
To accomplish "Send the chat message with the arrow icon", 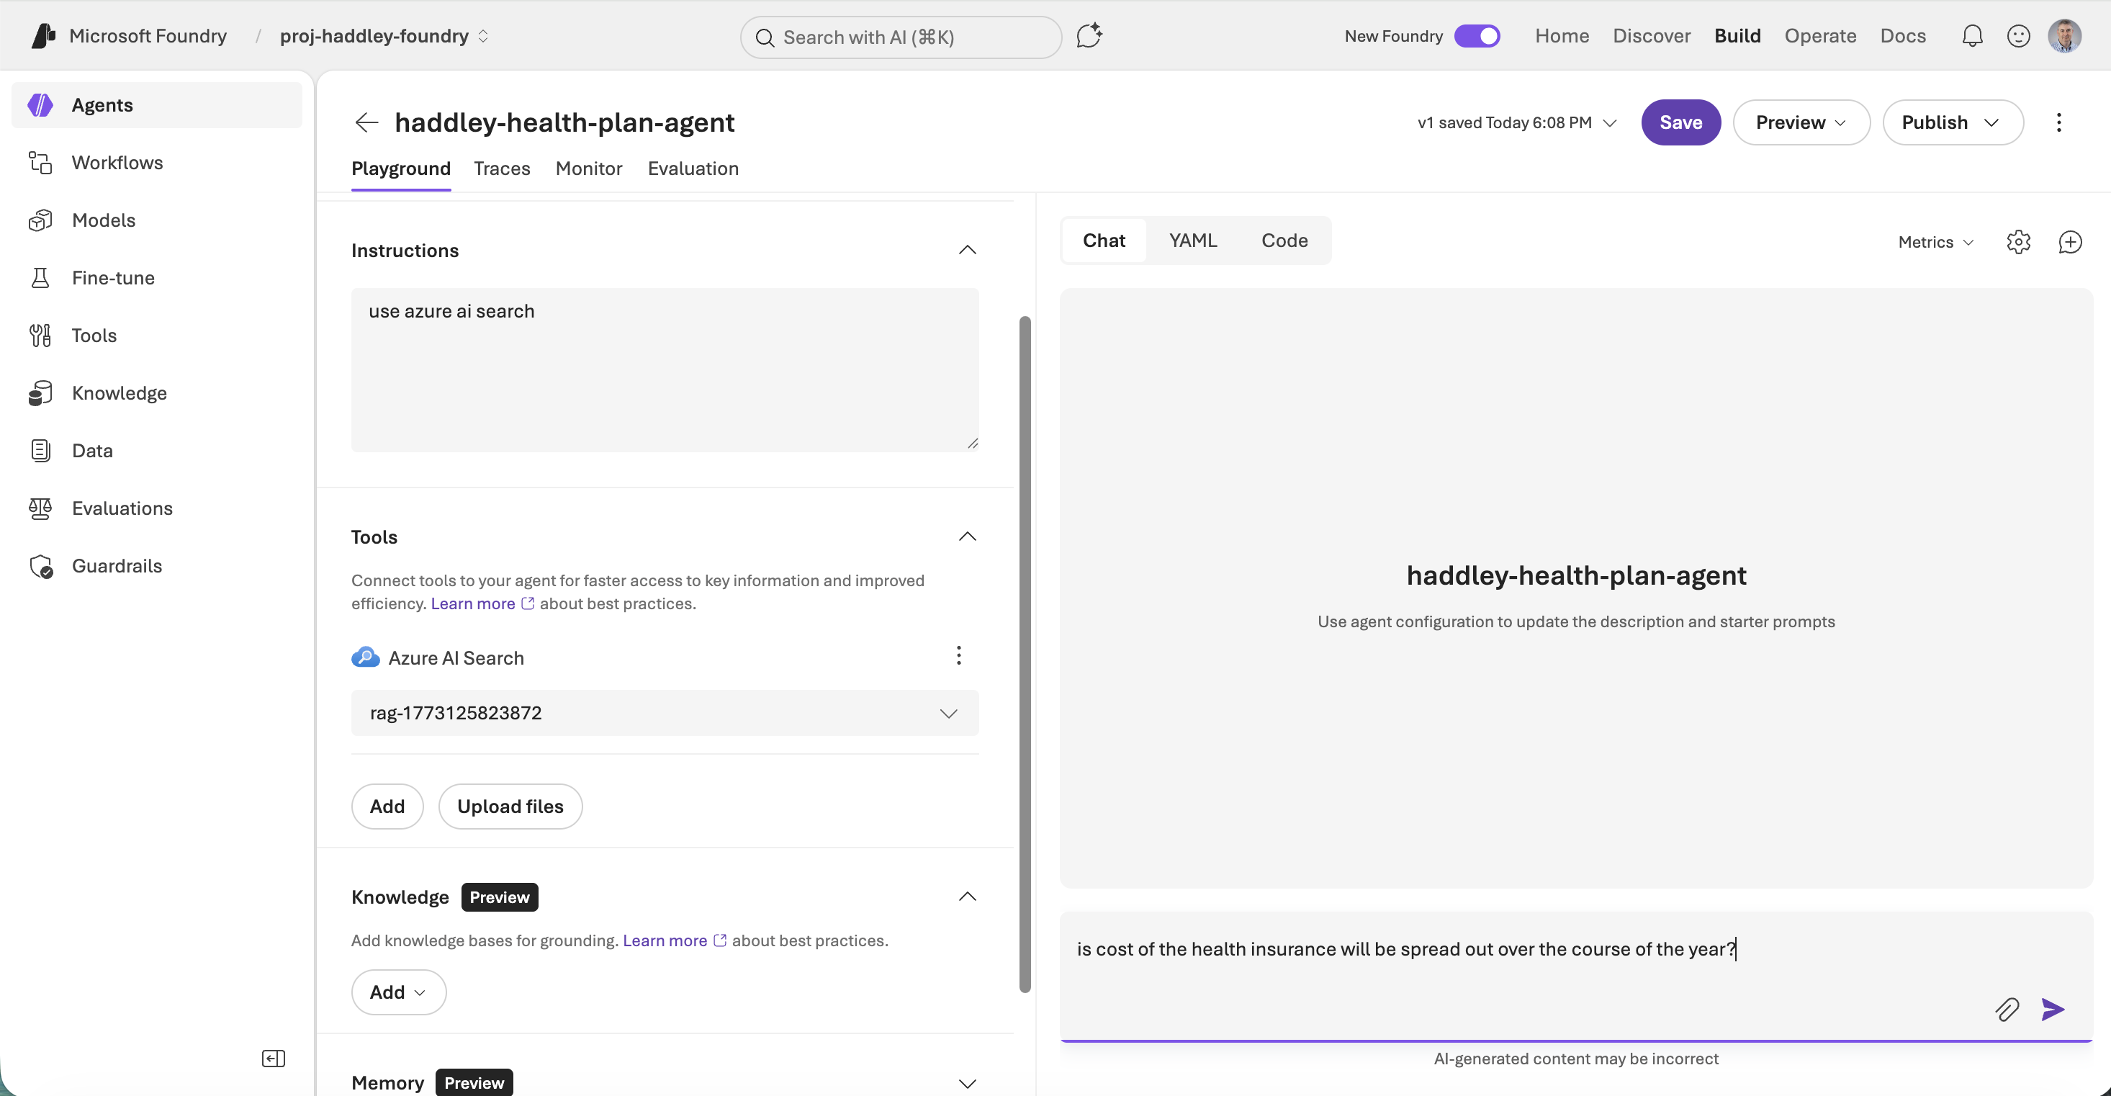I will 2053,1009.
